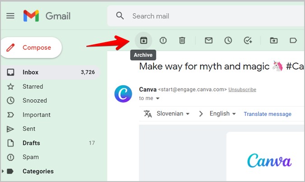
Task: Click the Categories tag icon
Action: pos(10,171)
